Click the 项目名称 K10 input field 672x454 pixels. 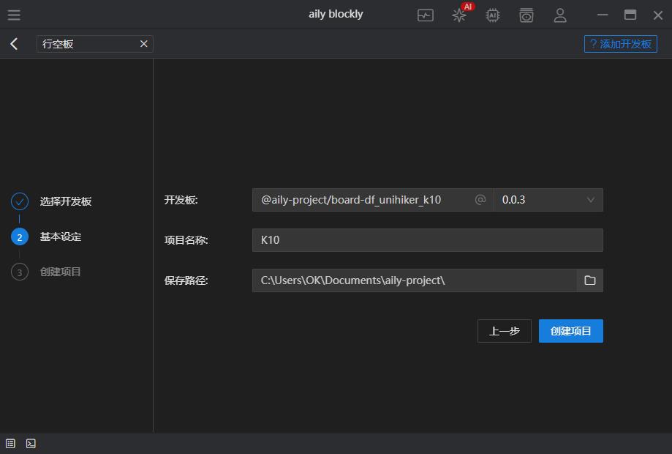[x=427, y=240]
